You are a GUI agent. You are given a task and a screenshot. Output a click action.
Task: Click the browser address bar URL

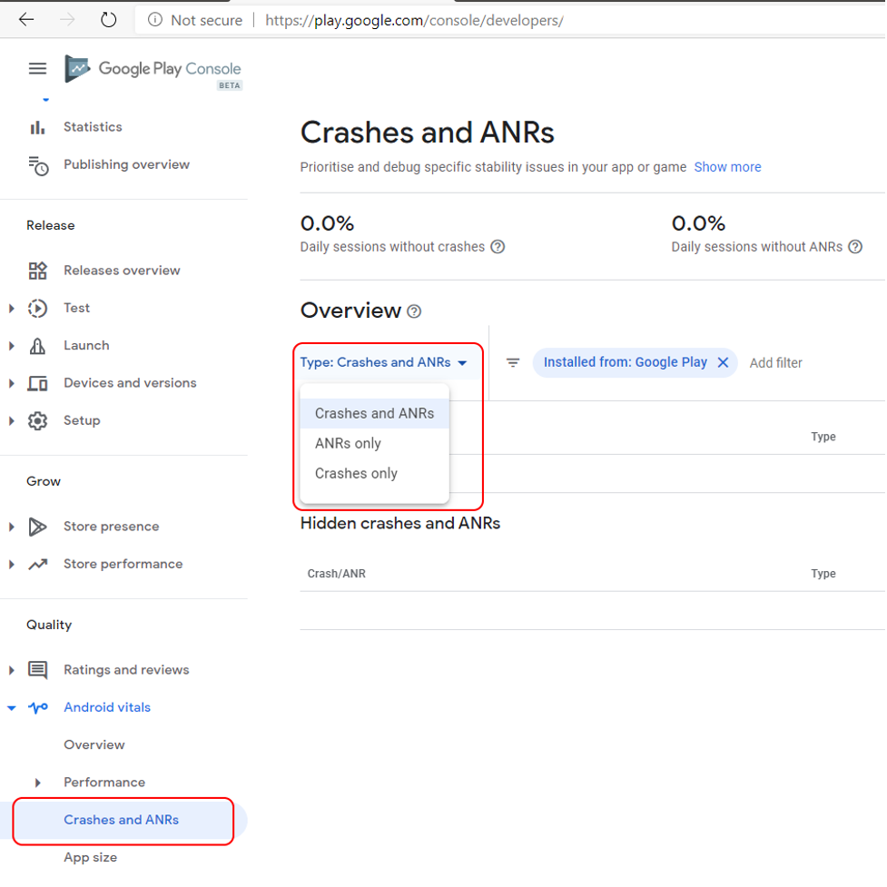tap(414, 20)
